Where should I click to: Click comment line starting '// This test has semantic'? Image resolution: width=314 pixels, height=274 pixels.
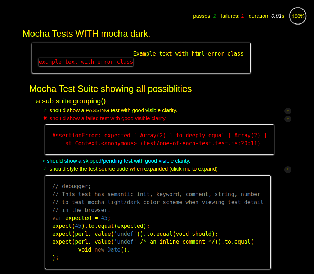point(156,194)
